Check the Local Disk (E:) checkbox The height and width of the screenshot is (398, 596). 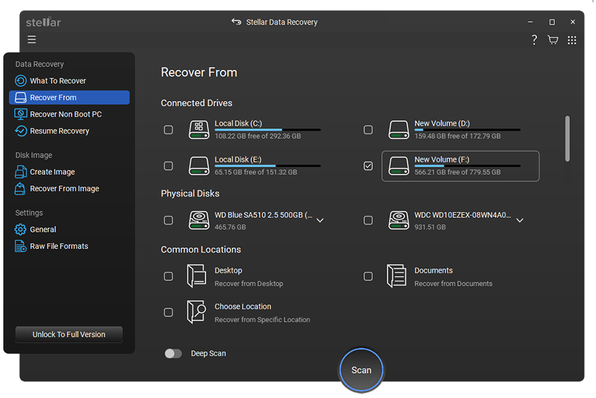(168, 165)
